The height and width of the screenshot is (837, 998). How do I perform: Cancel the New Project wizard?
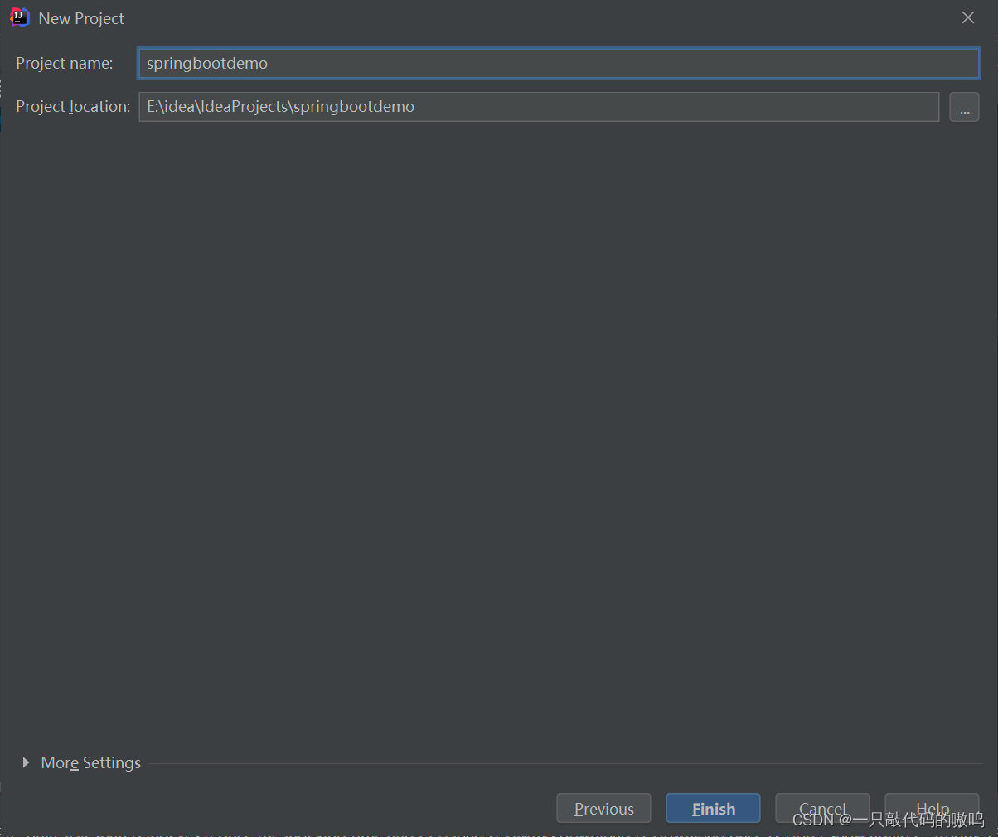click(822, 809)
